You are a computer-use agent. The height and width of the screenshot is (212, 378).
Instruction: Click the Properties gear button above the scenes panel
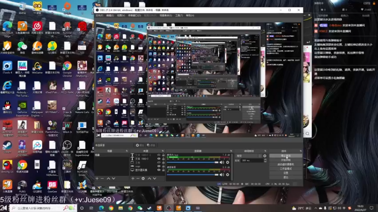[139, 145]
